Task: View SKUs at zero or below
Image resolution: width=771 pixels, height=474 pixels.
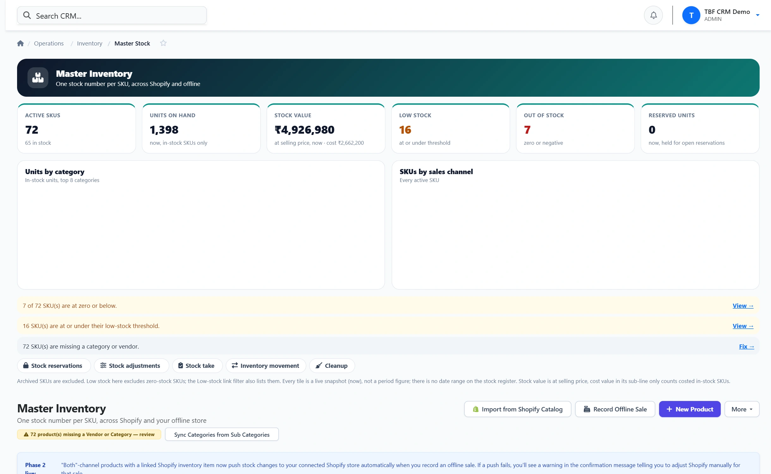Action: click(x=743, y=306)
